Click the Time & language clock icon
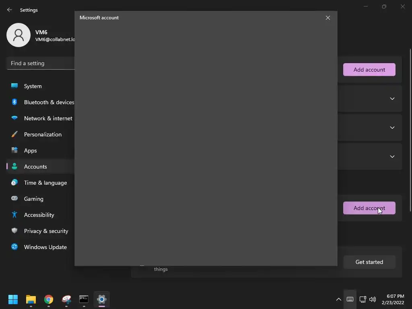The image size is (412, 309). 14,182
